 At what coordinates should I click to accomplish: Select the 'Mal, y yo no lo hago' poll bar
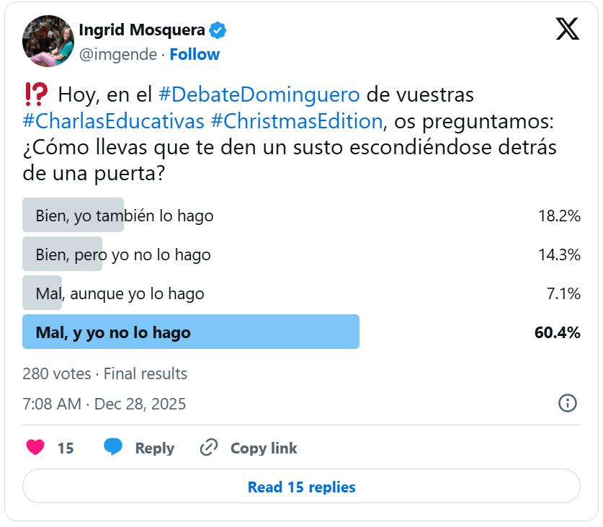191,332
